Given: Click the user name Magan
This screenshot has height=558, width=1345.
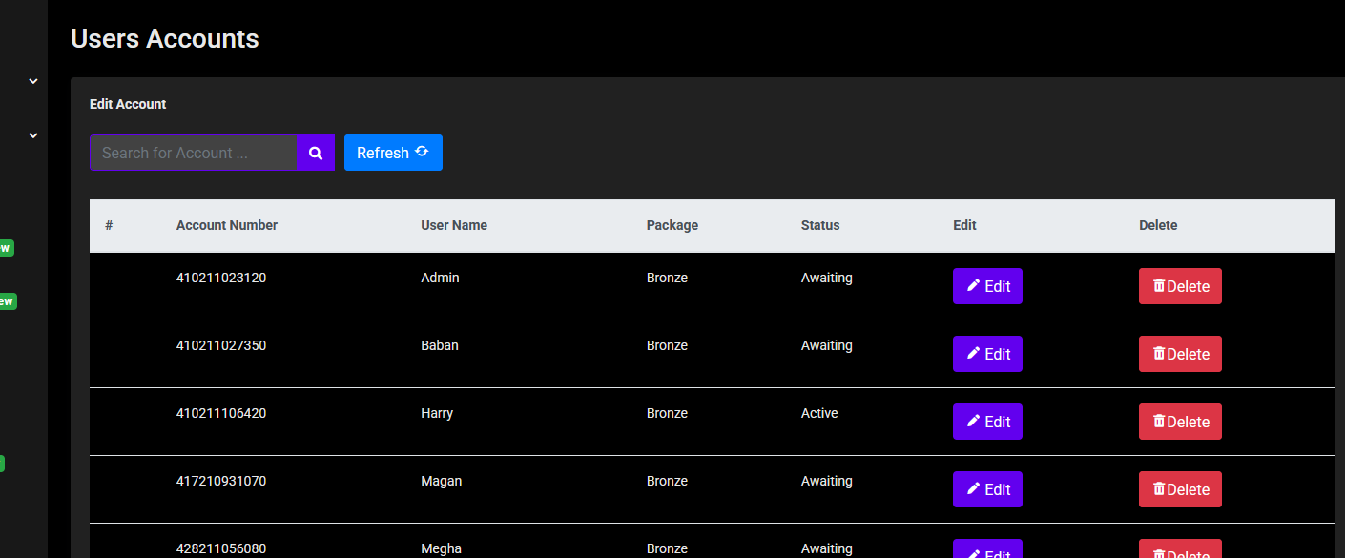Looking at the screenshot, I should click(x=442, y=481).
